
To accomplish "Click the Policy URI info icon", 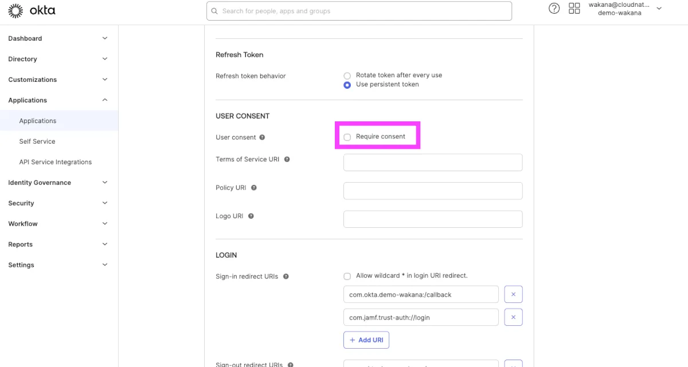I will pos(254,188).
